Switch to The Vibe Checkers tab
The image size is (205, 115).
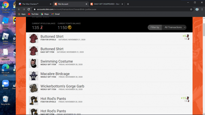coord(35,4)
